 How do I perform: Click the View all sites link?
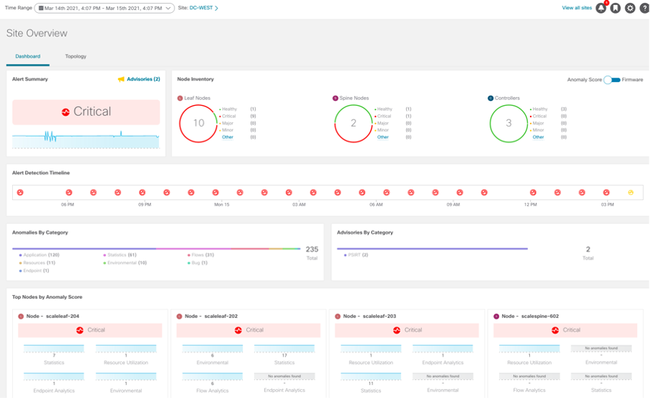click(576, 8)
